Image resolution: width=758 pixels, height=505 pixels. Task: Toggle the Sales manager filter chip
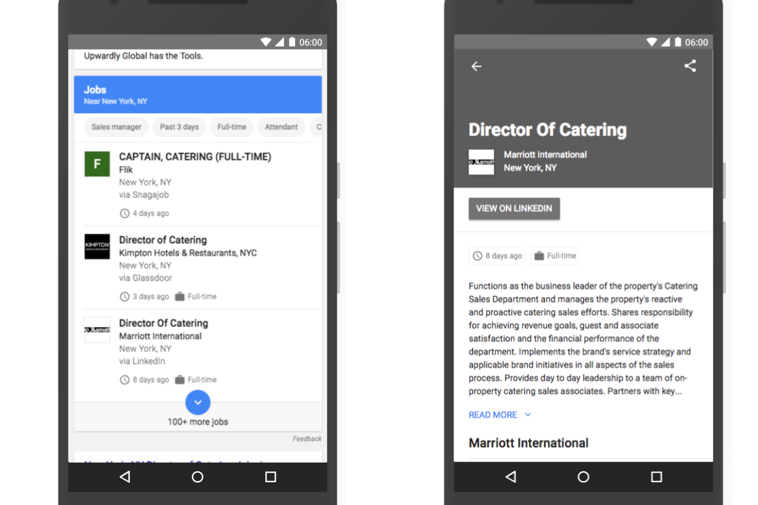pos(116,127)
